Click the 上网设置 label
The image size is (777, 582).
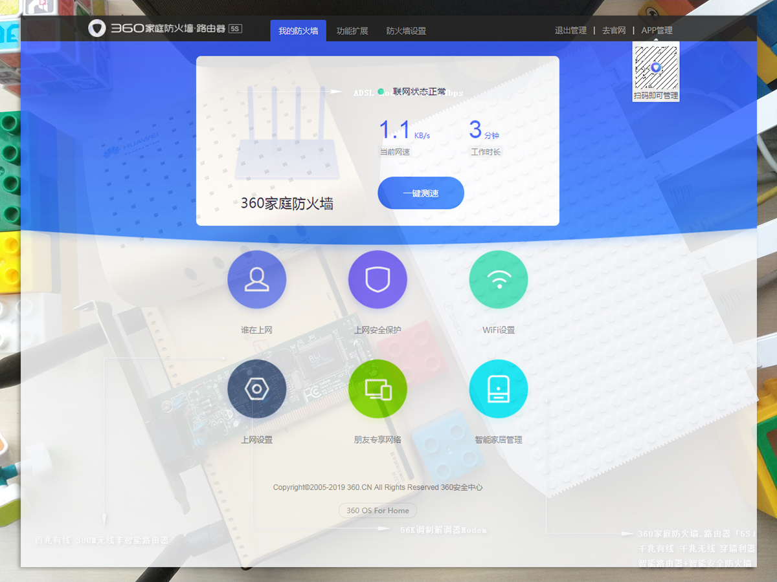tap(256, 440)
